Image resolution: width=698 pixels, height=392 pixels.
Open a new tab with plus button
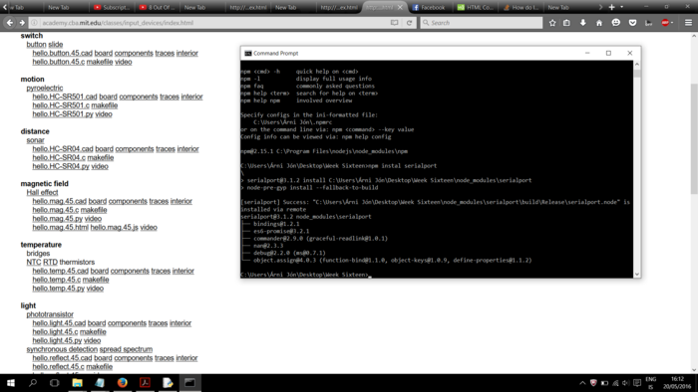(611, 7)
